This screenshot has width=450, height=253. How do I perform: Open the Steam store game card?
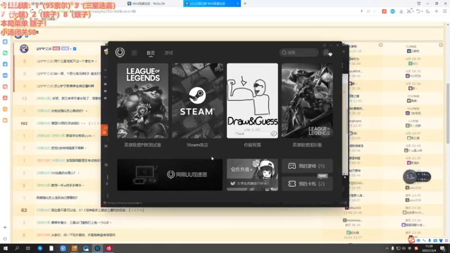tap(197, 101)
